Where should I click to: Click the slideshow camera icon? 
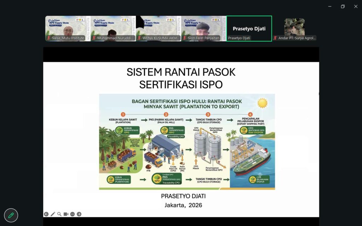[x=66, y=214]
